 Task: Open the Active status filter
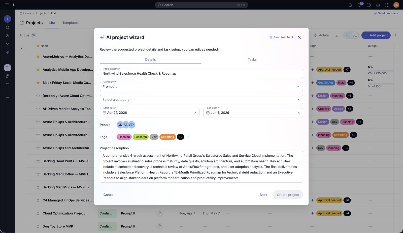tap(321, 35)
